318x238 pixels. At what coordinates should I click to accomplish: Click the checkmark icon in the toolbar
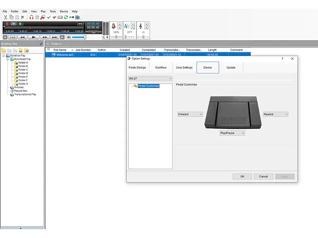coord(48,17)
